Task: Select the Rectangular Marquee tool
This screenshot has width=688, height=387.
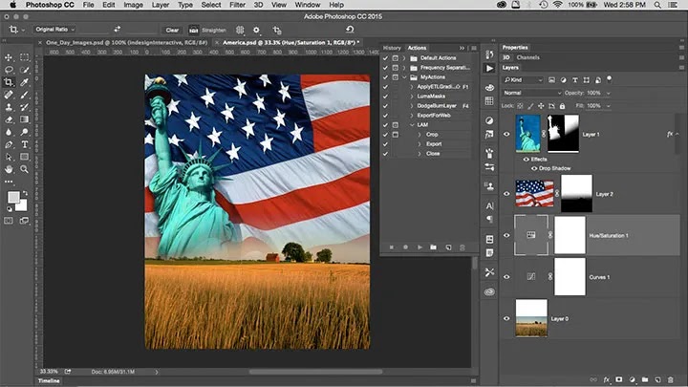Action: (x=25, y=57)
